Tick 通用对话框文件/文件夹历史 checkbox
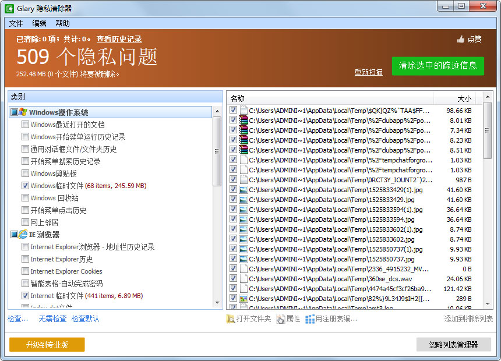501x361 pixels. coord(25,148)
